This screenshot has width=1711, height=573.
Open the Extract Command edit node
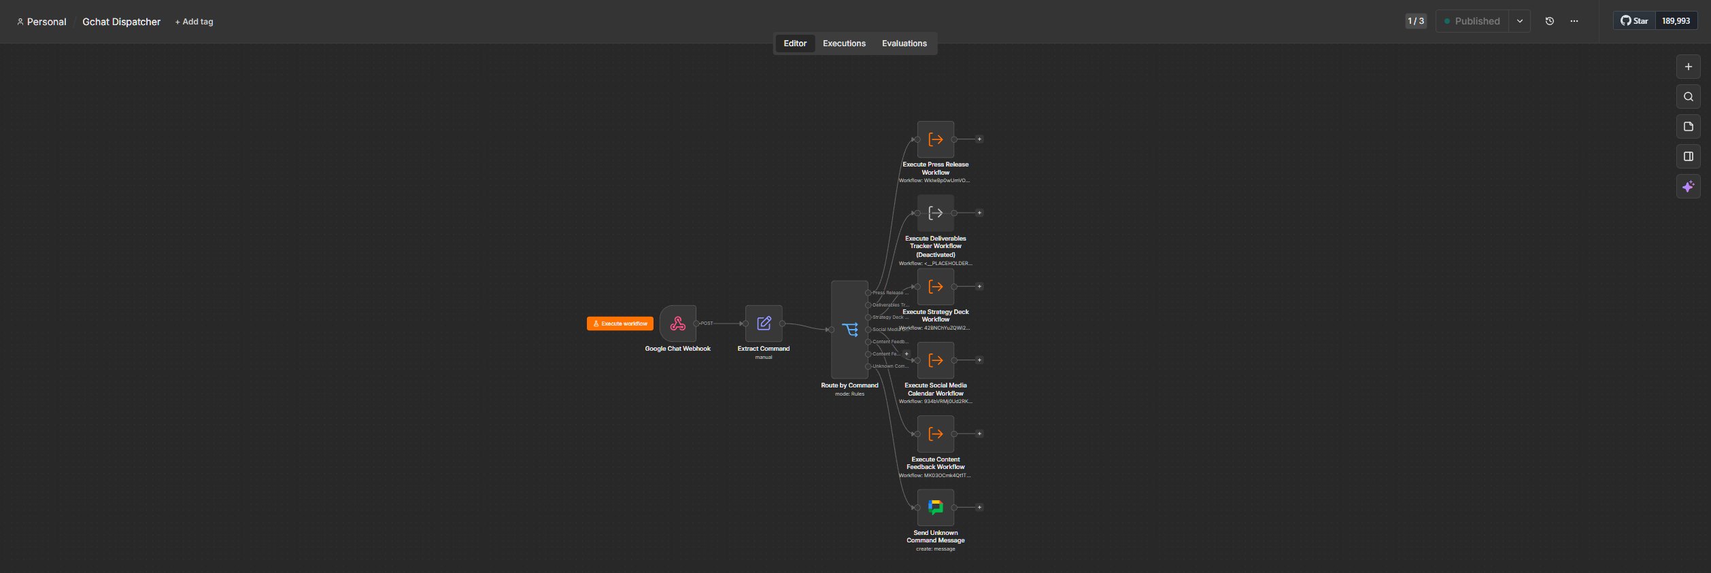pos(764,324)
